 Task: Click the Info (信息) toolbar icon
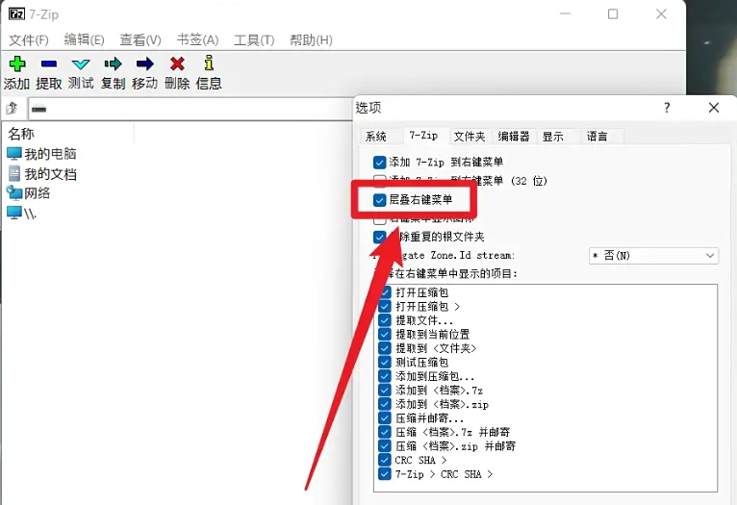(x=209, y=63)
